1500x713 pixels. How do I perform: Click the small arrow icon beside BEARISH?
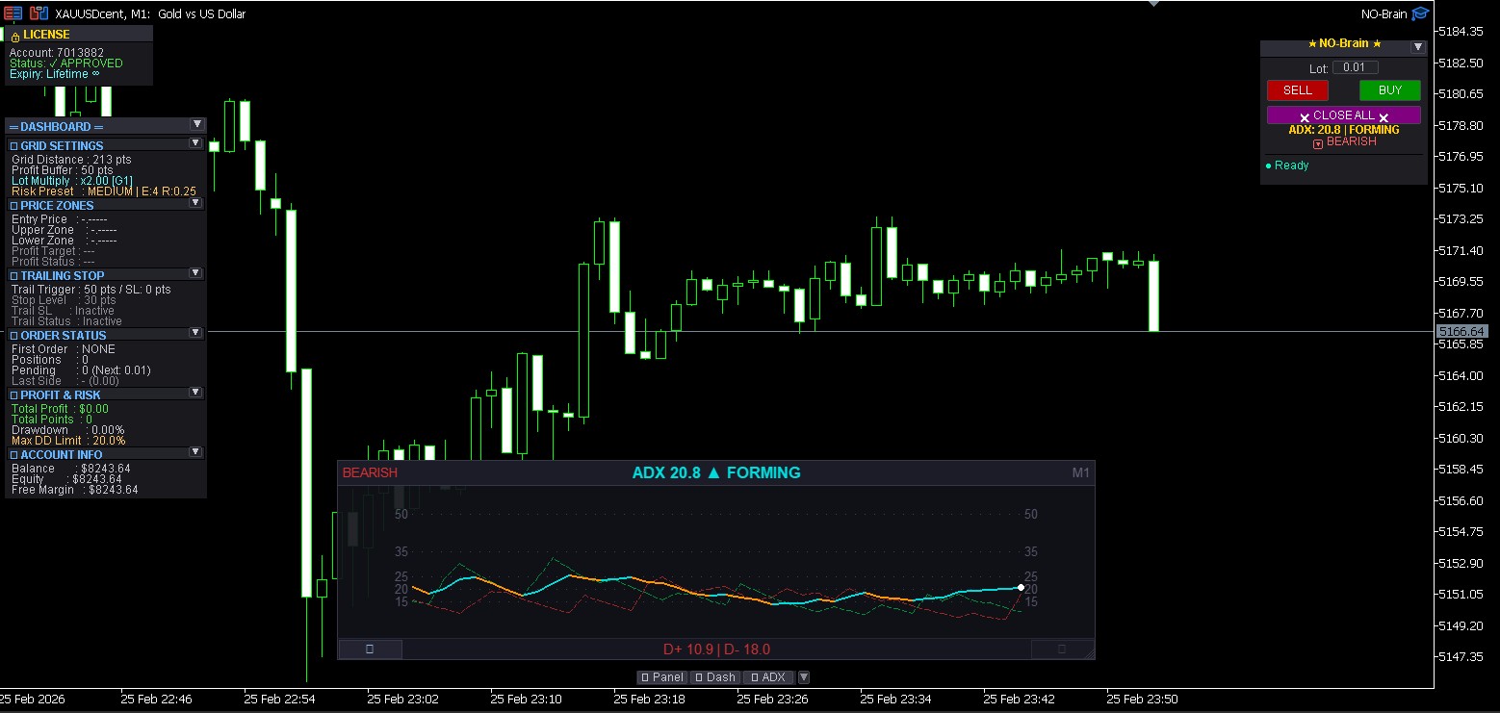(x=1318, y=143)
